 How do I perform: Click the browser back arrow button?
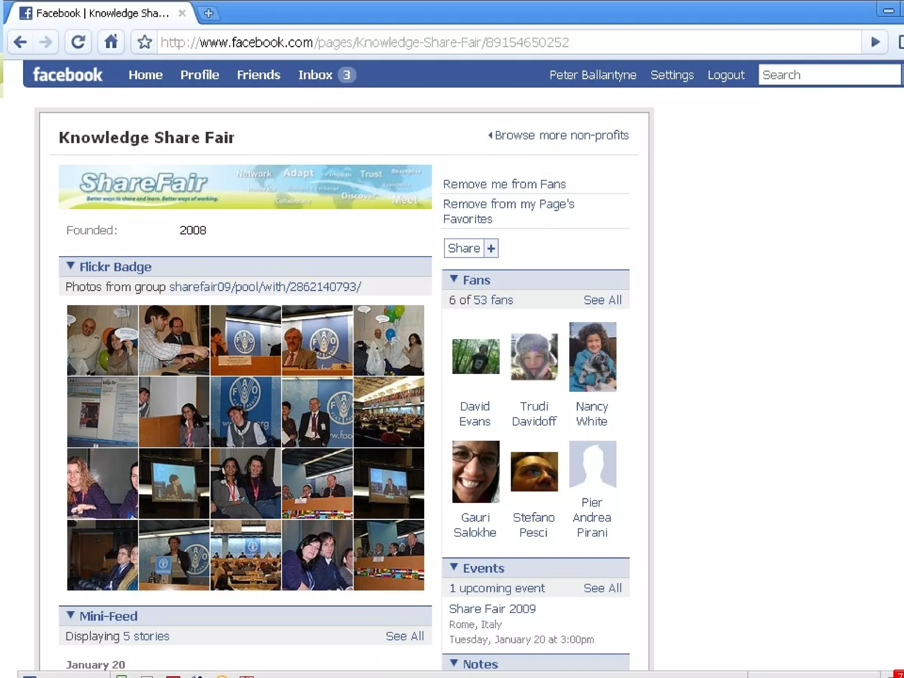point(20,42)
